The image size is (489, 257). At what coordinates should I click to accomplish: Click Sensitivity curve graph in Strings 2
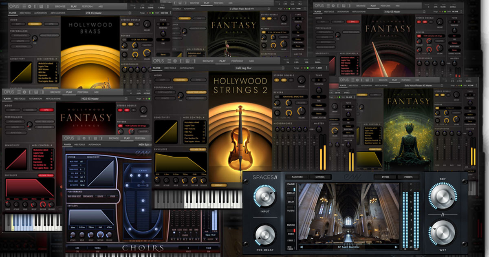pos(166,132)
